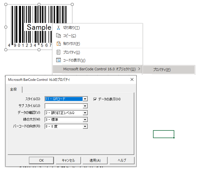Click the Copy pages icon
The image size is (197, 173).
click(58, 36)
